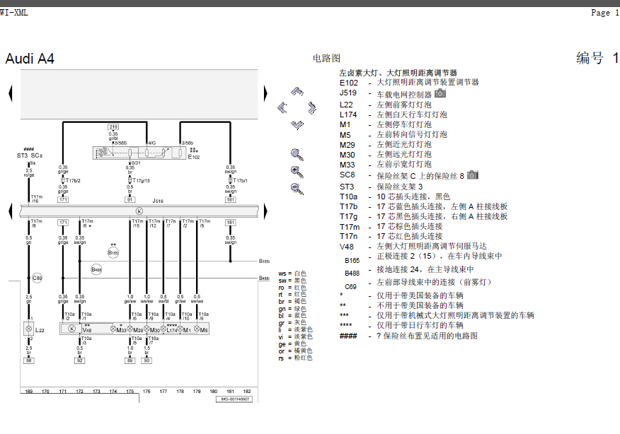Click the grey header panel above diagram

pos(139,94)
